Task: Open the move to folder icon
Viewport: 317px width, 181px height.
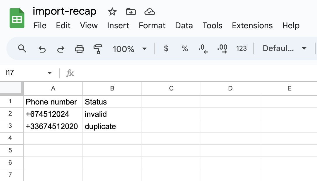Action: click(131, 12)
